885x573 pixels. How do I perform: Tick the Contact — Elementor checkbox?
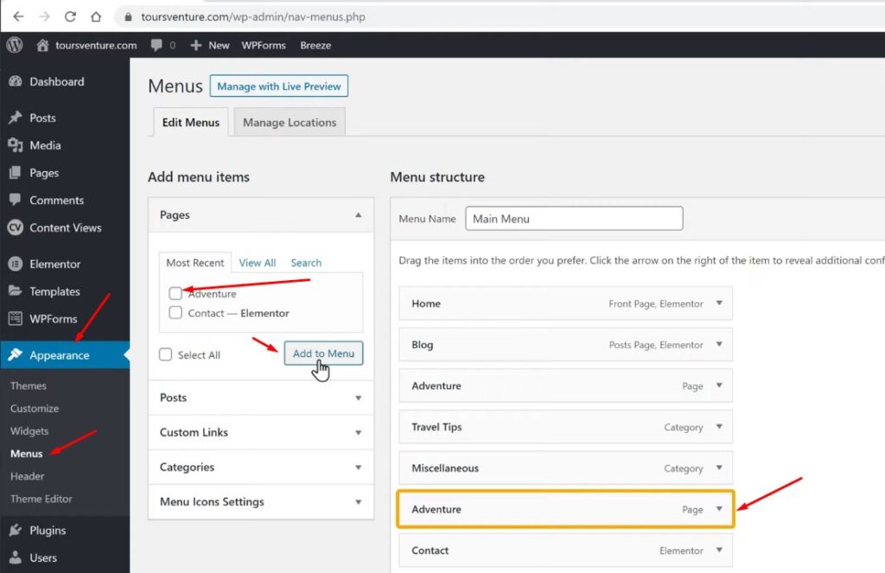175,313
